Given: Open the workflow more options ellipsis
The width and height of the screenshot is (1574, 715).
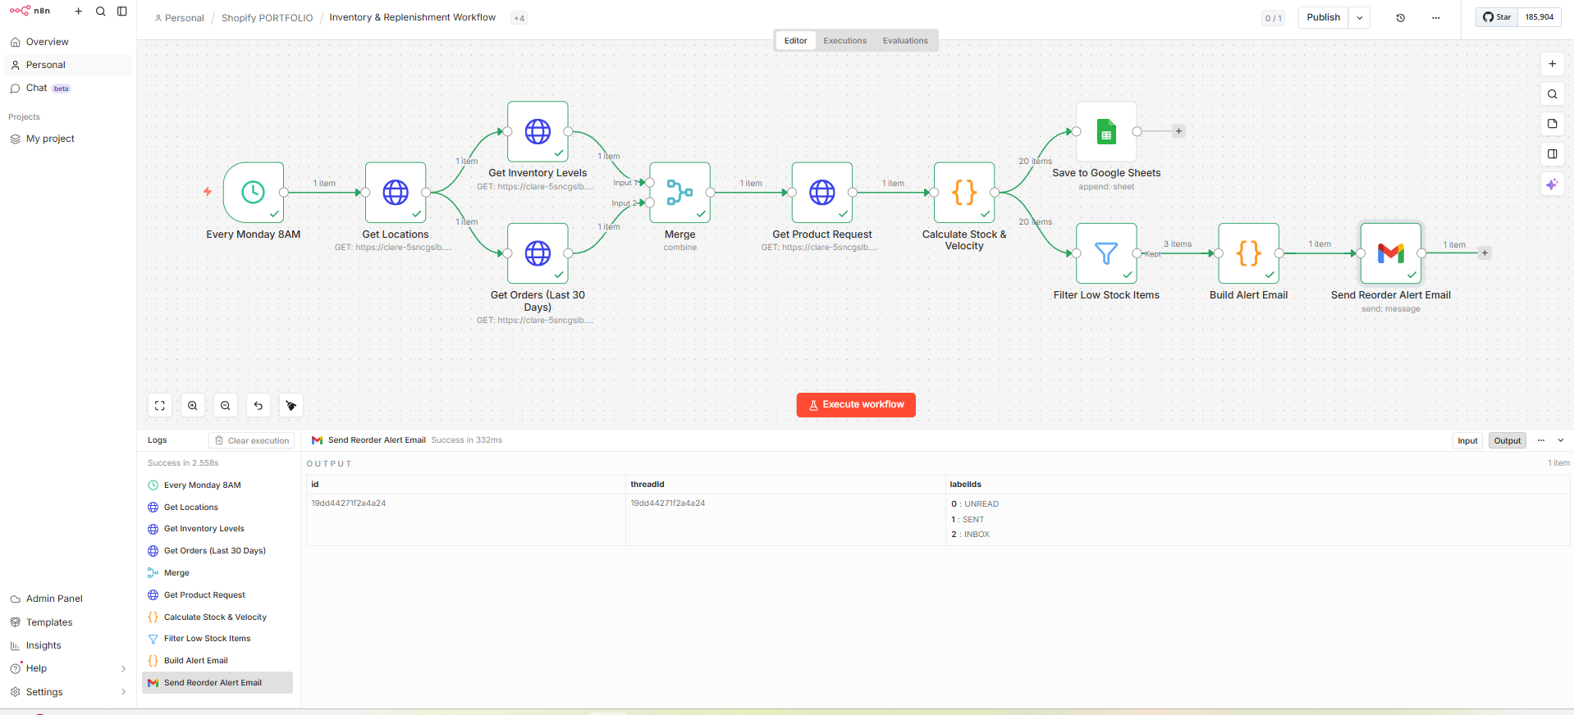Looking at the screenshot, I should (x=1435, y=18).
